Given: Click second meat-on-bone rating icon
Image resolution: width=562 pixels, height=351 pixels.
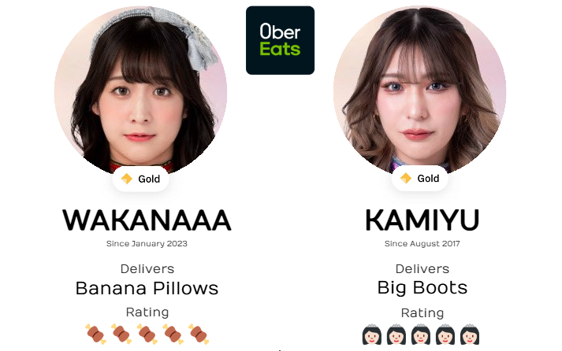Looking at the screenshot, I should pyautogui.click(x=121, y=334).
